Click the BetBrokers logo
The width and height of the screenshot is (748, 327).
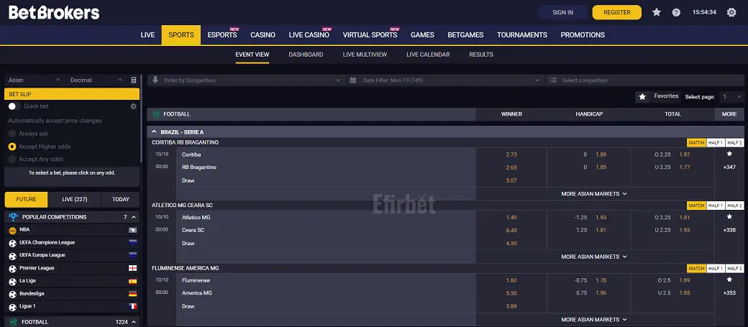(54, 12)
